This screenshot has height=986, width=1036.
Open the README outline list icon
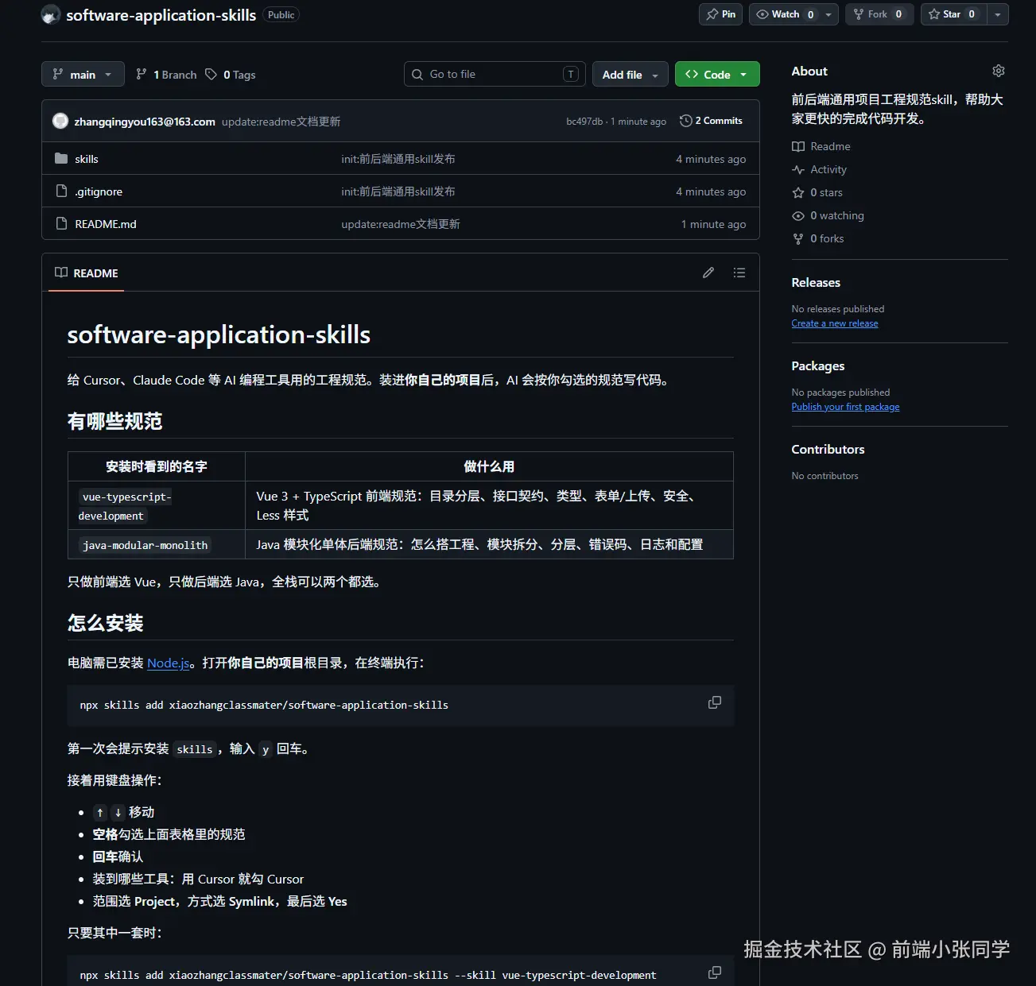(739, 273)
